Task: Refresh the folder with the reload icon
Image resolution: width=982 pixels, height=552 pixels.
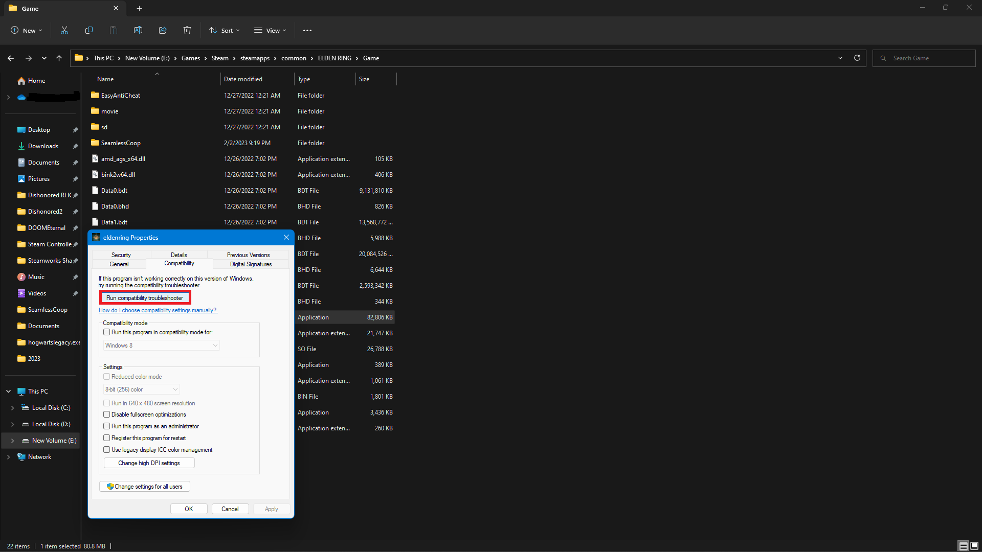Action: click(x=857, y=58)
